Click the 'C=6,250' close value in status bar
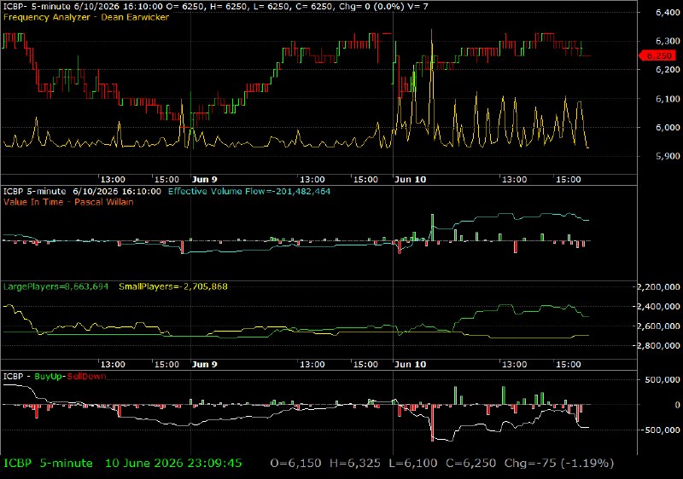Screen dimensions: 683x479 [x=471, y=464]
